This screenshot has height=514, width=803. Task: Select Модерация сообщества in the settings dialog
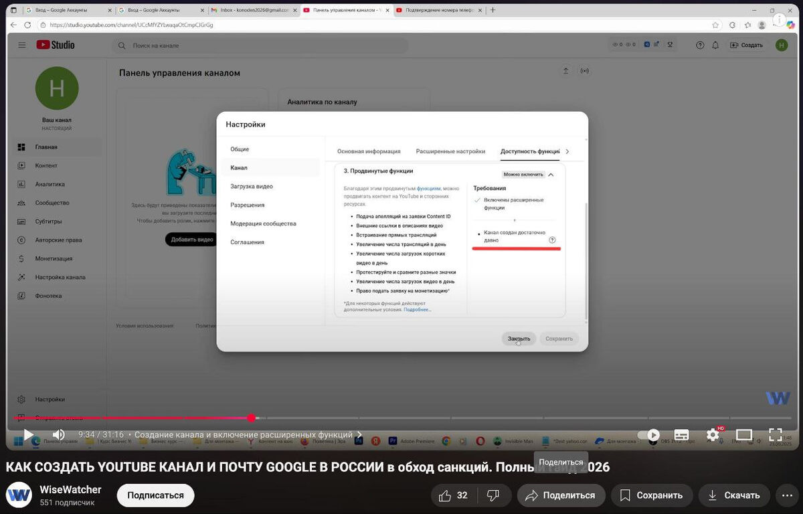[x=270, y=224]
